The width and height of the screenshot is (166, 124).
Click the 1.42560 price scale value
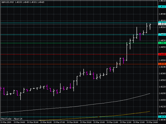click(x=162, y=80)
